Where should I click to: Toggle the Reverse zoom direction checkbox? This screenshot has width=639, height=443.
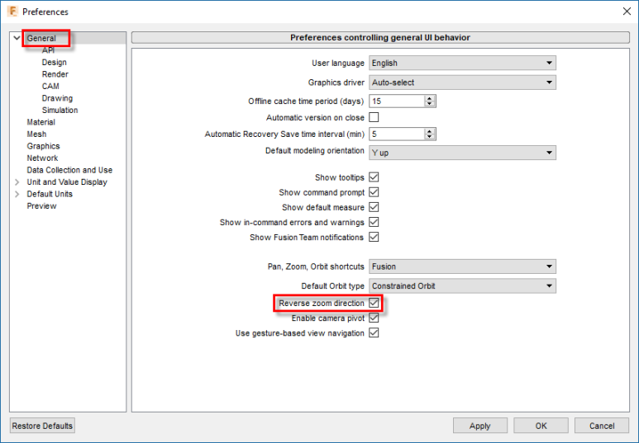click(374, 303)
